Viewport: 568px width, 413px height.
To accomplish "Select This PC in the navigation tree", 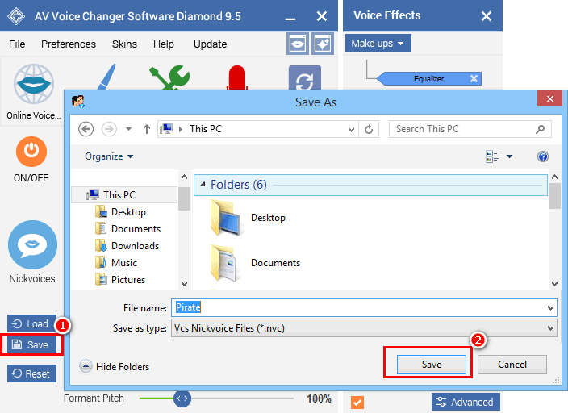I will [124, 195].
